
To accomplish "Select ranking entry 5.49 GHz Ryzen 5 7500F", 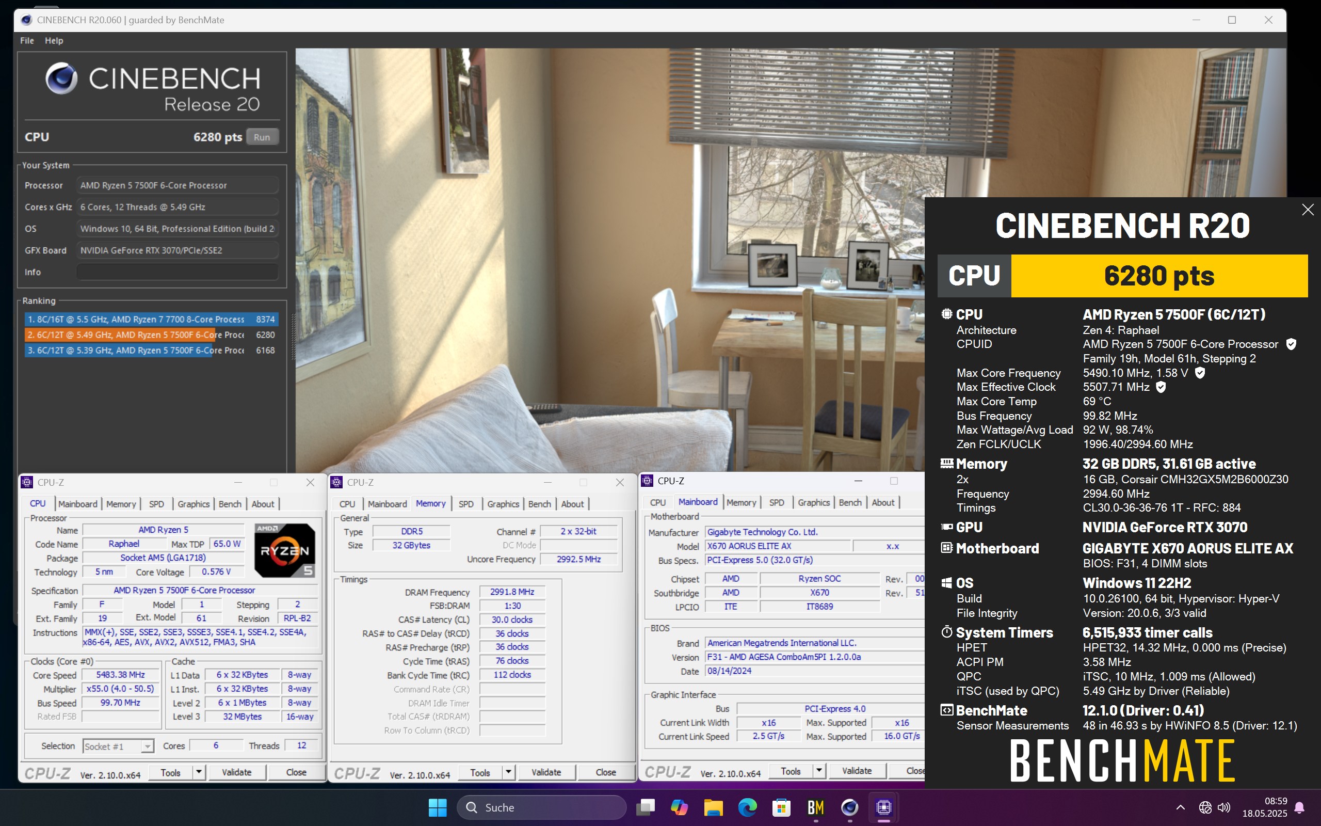I will (151, 335).
